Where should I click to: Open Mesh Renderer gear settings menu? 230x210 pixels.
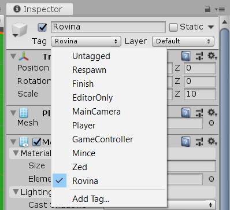212,142
